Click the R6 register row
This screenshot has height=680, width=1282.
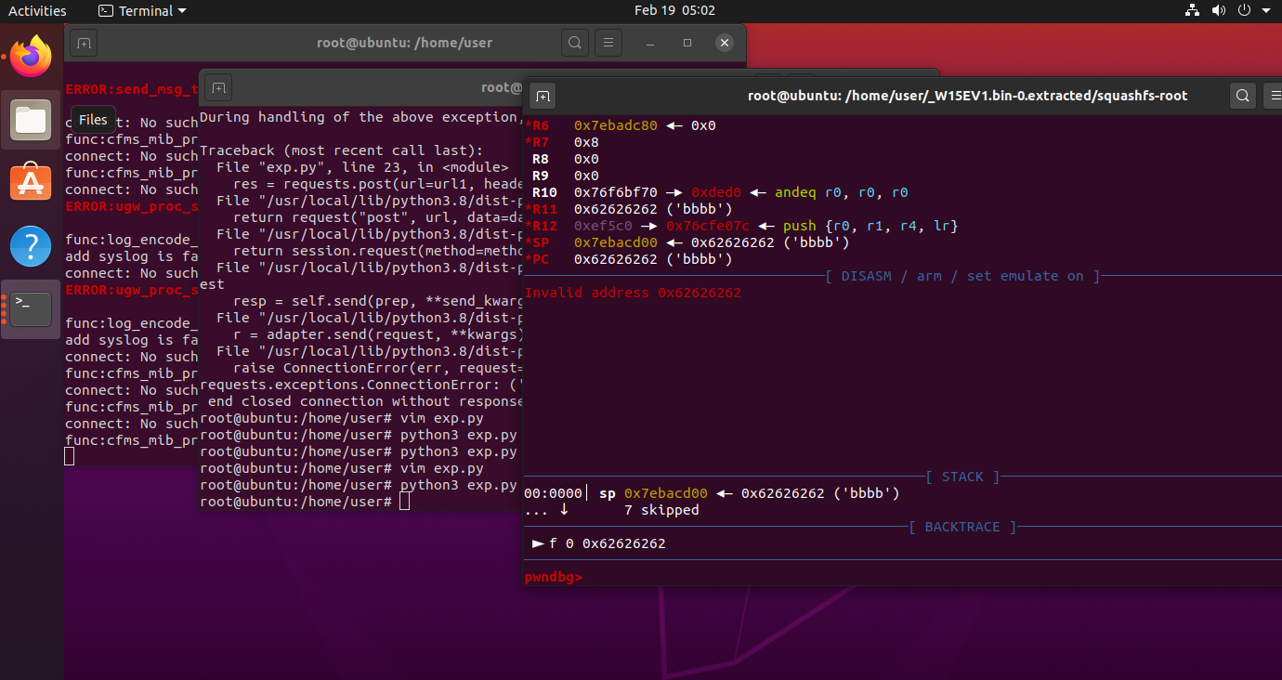(621, 125)
